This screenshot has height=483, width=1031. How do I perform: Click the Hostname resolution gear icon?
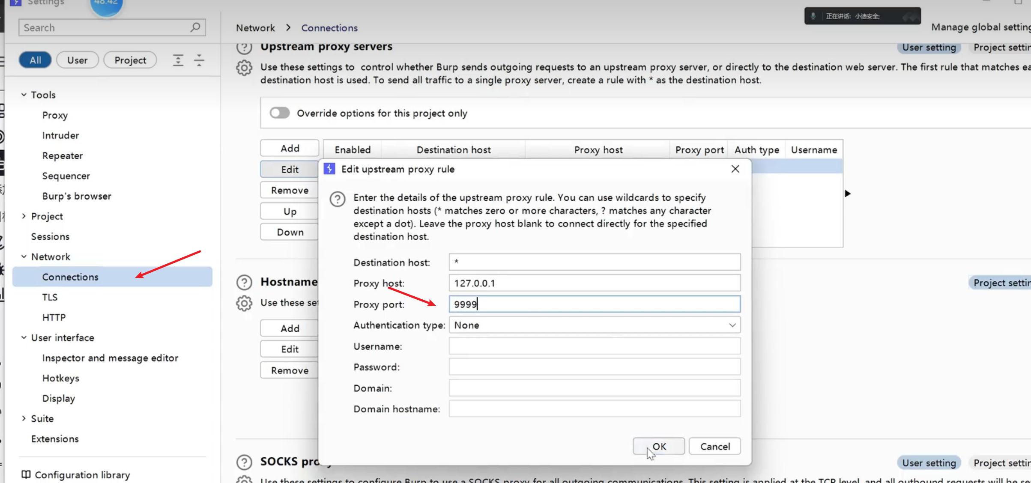point(244,303)
